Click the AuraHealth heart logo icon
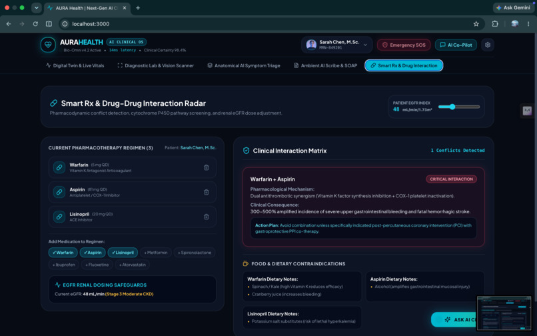537x336 pixels. click(x=48, y=45)
